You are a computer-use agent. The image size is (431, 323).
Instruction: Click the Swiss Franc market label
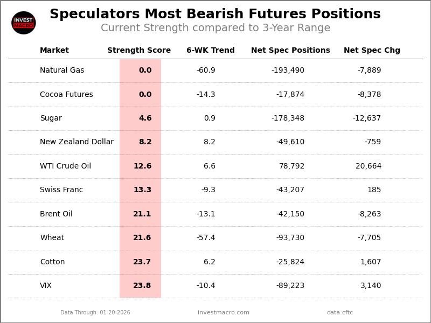[x=61, y=190]
